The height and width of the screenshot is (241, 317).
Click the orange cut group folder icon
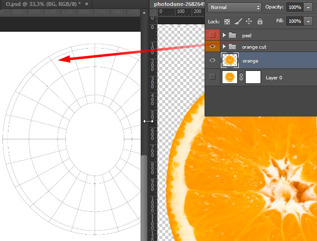pyautogui.click(x=232, y=47)
